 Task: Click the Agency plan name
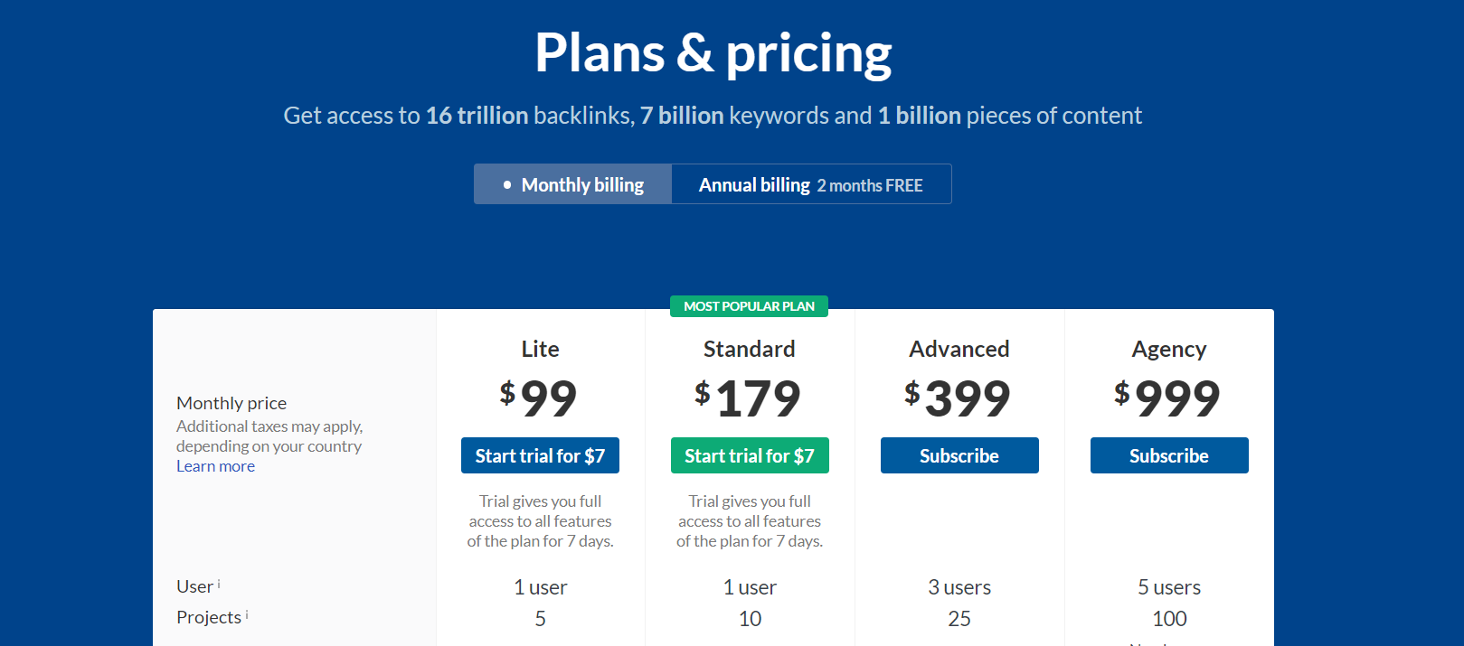point(1169,349)
